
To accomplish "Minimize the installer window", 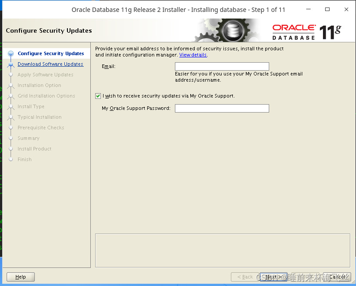I will [308, 9].
